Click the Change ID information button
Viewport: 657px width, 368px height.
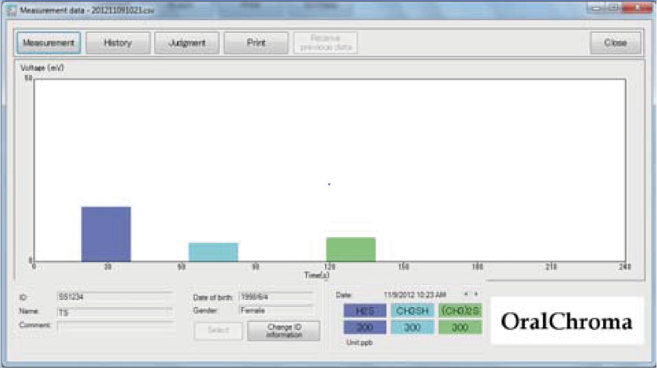click(283, 331)
